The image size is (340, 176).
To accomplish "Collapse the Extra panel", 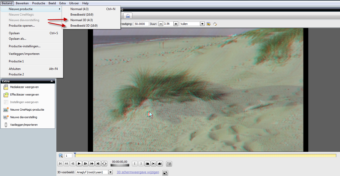I will click(52, 81).
